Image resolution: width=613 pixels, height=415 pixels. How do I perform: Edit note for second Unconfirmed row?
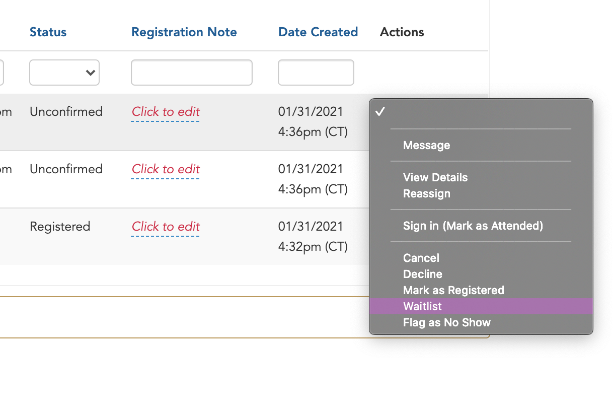pos(166,169)
